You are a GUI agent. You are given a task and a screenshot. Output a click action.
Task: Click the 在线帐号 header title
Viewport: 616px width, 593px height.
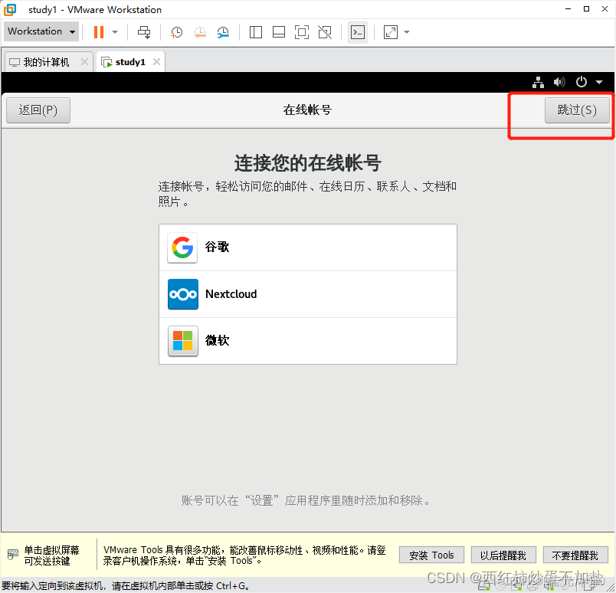tap(307, 110)
